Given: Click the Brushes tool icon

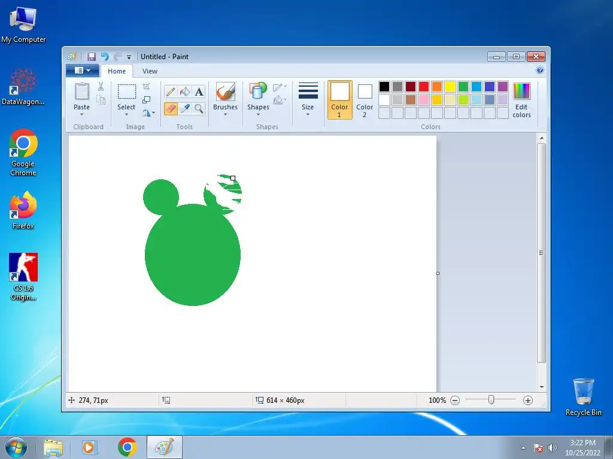Looking at the screenshot, I should pyautogui.click(x=226, y=91).
